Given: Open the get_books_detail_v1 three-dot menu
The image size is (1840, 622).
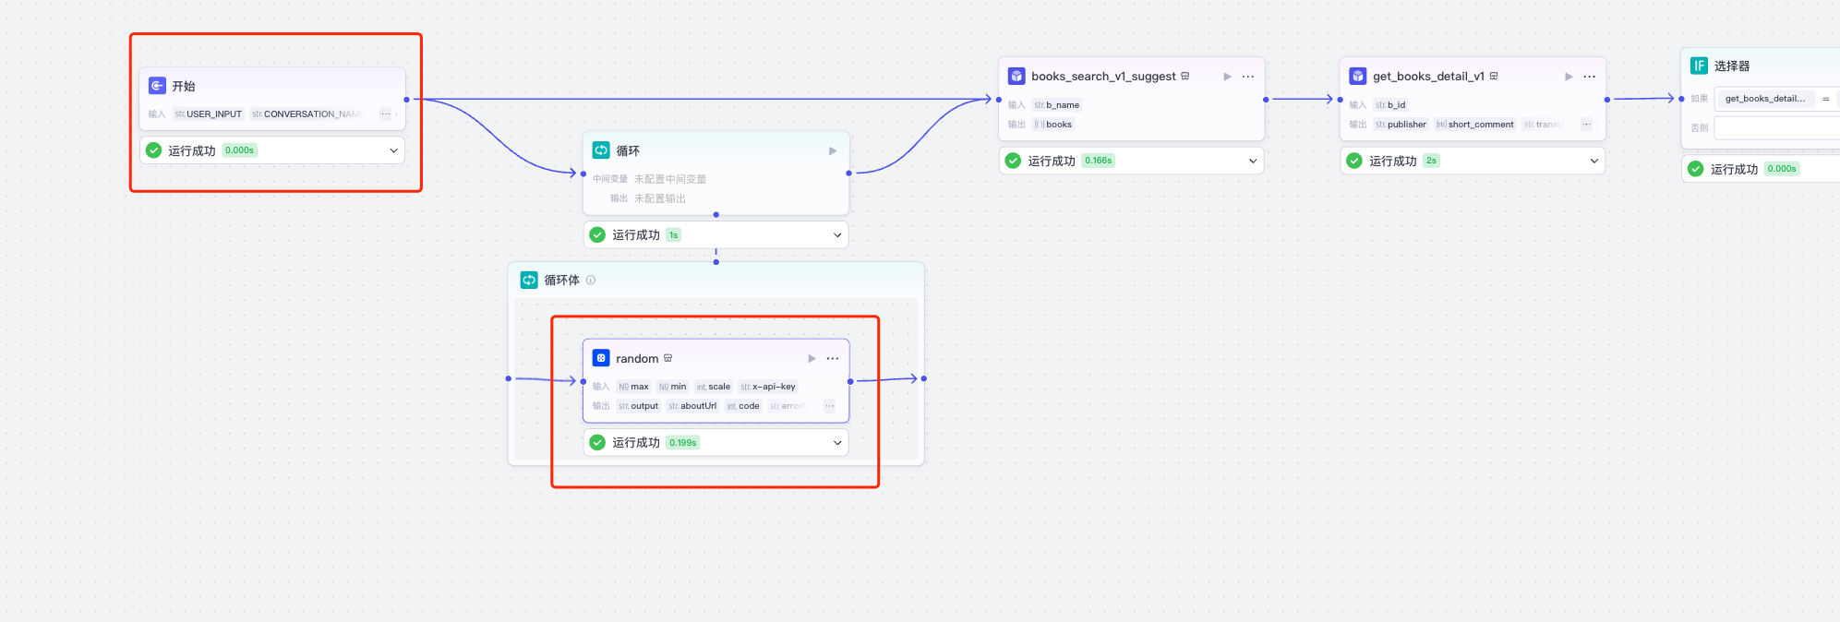Looking at the screenshot, I should 1590,77.
